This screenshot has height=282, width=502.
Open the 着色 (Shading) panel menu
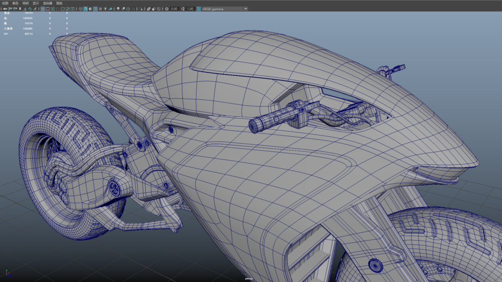coord(15,3)
